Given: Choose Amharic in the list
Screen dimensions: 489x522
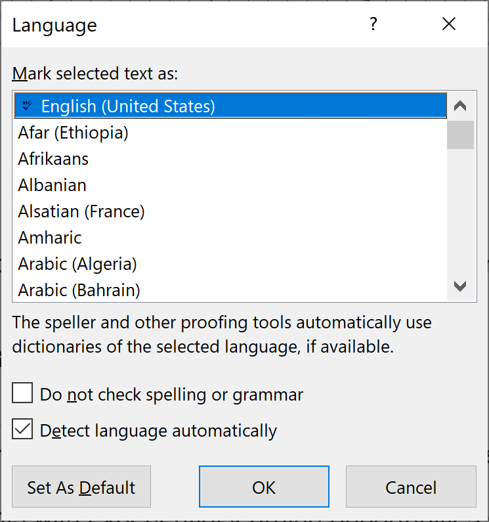Looking at the screenshot, I should pyautogui.click(x=51, y=238).
